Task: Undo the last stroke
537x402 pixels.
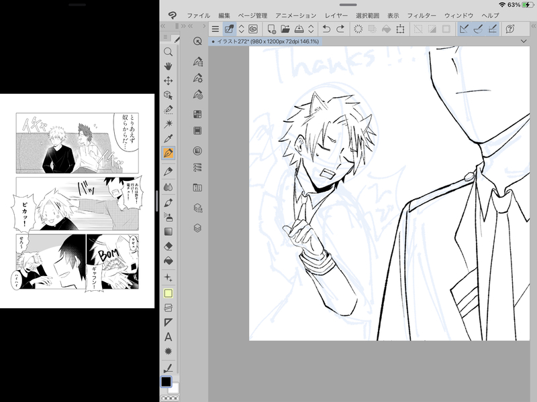Action: pyautogui.click(x=326, y=29)
